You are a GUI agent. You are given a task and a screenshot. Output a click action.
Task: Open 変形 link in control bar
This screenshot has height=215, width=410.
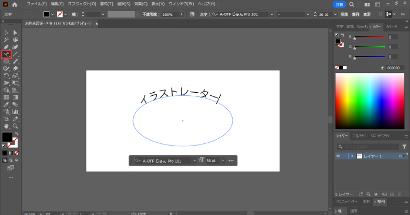tap(367, 14)
